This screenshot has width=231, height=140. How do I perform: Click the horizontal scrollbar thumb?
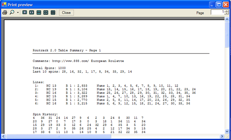click(59, 136)
